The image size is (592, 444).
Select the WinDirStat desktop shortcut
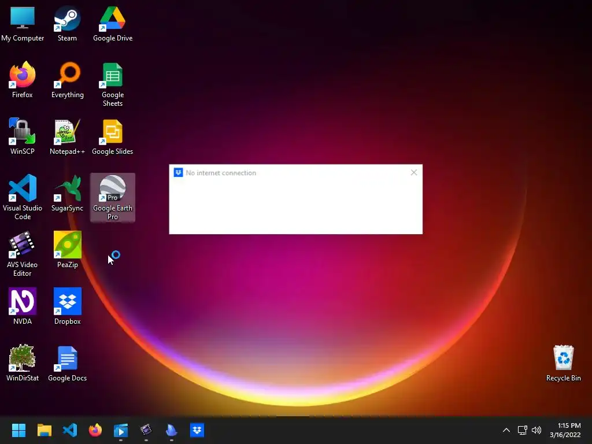(x=23, y=363)
